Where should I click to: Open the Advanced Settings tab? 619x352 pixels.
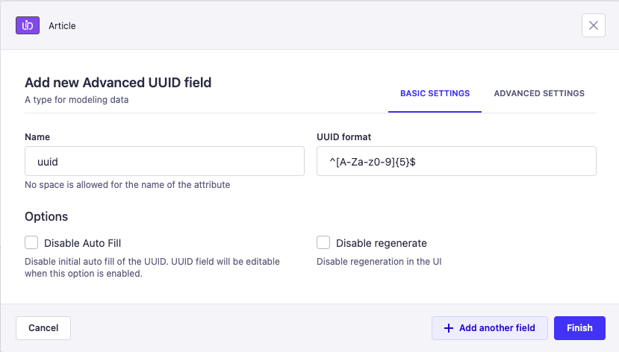coord(539,93)
